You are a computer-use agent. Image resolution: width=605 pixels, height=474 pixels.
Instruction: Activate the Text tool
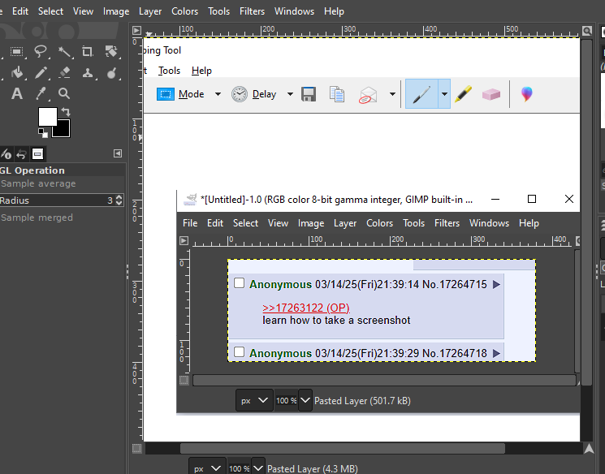pos(16,94)
